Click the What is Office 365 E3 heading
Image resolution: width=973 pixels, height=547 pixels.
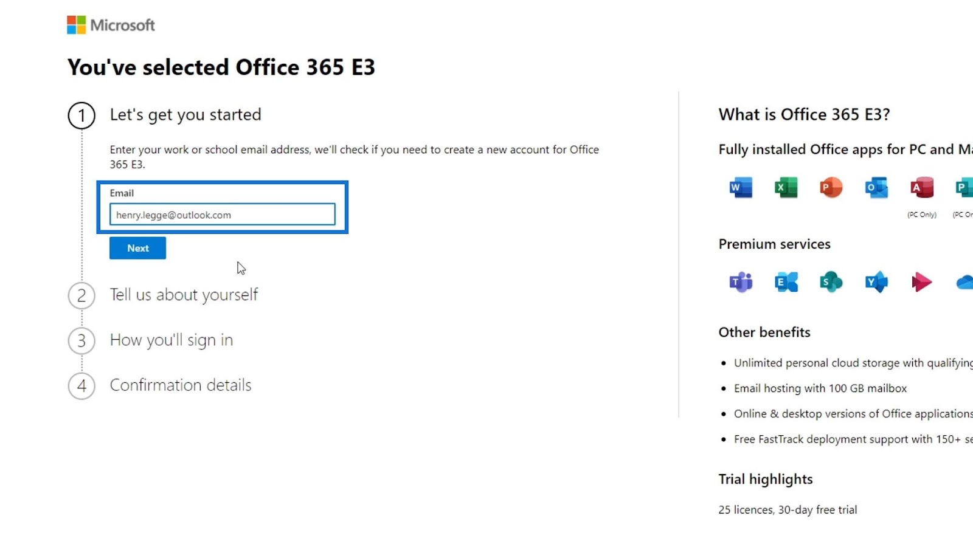pos(804,114)
